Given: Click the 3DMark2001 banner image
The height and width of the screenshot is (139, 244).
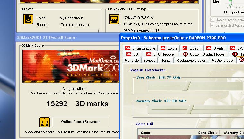Looking at the screenshot, I should click(x=71, y=66).
